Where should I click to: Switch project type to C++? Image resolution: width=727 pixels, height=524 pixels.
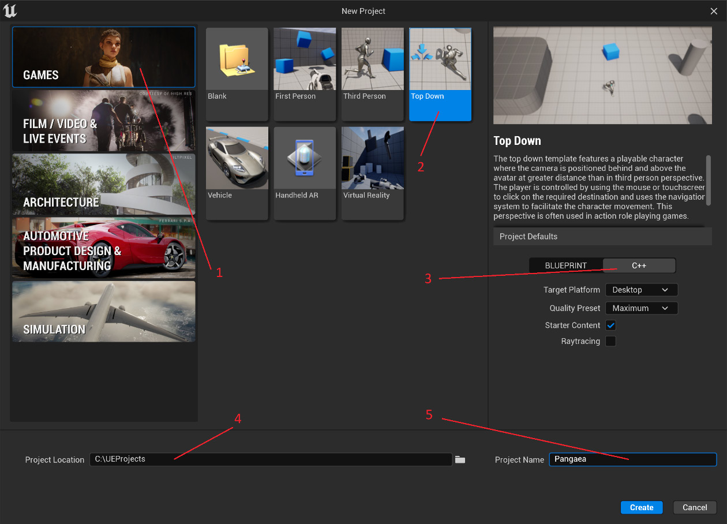[639, 265]
